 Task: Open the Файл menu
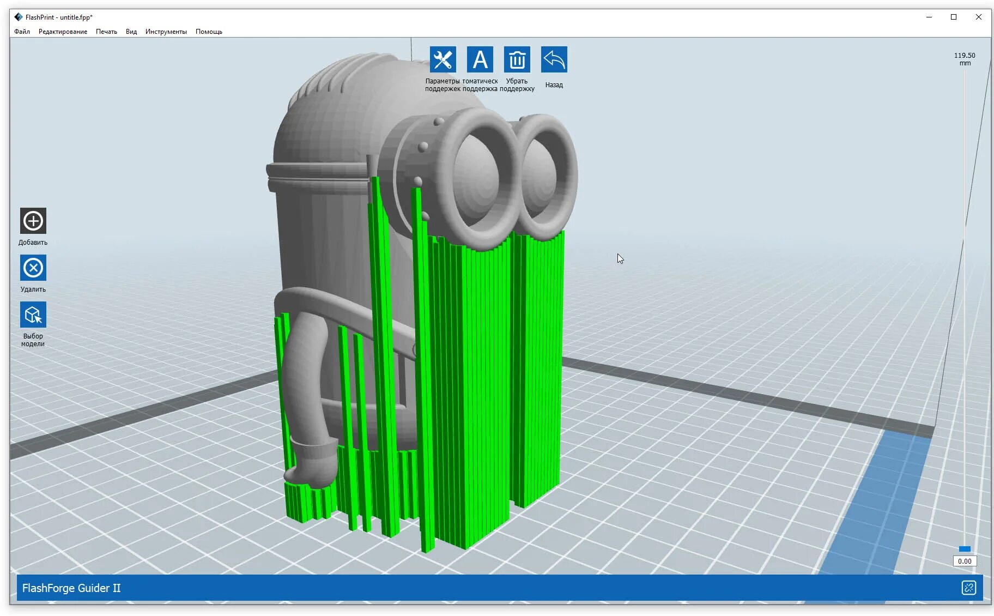[x=22, y=32]
